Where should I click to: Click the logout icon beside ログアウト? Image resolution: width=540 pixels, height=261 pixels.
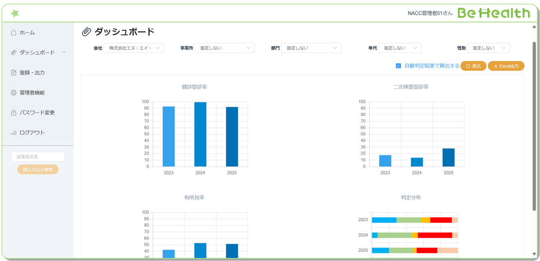click(x=14, y=133)
